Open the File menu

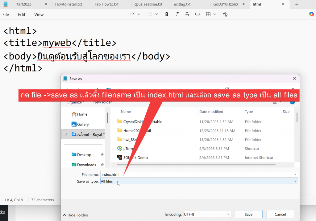click(x=6, y=14)
